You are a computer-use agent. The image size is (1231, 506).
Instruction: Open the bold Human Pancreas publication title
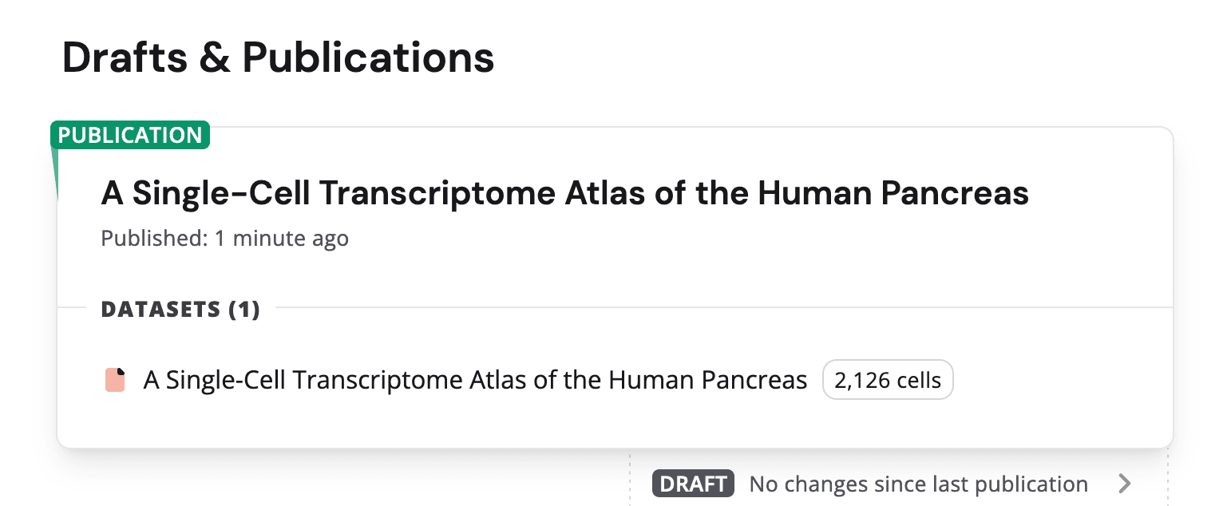click(x=564, y=193)
